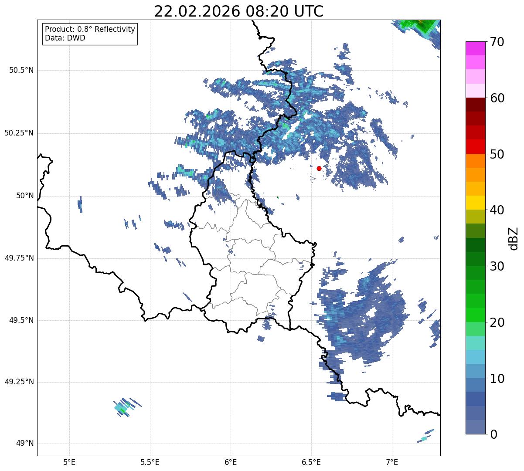
Task: Click longitude label '6°E'
Action: point(231,462)
